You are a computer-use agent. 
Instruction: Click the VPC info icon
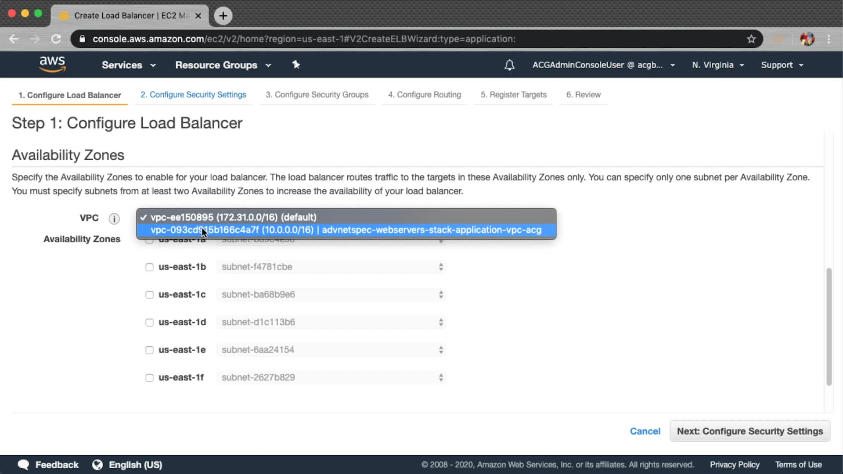[x=114, y=219]
